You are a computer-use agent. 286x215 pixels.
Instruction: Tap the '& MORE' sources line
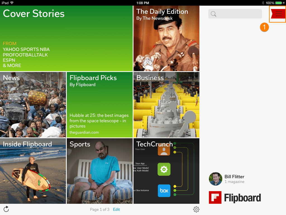pos(12,66)
